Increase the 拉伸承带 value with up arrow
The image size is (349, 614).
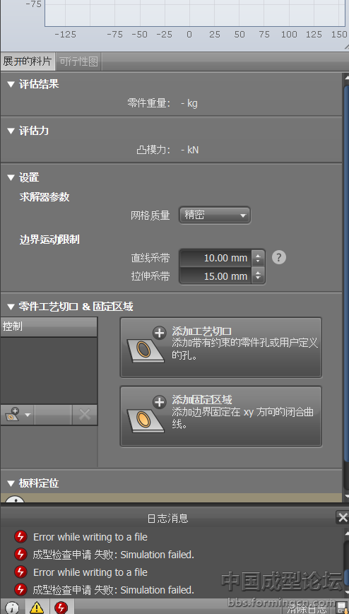tap(258, 272)
